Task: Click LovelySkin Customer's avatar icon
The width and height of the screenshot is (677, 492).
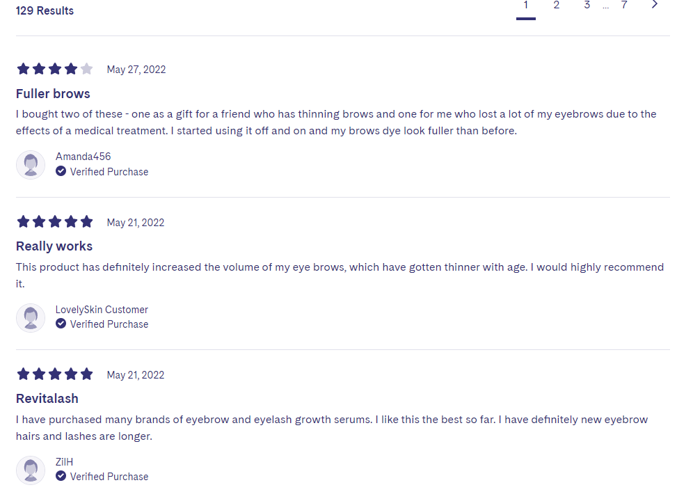Action: [31, 317]
